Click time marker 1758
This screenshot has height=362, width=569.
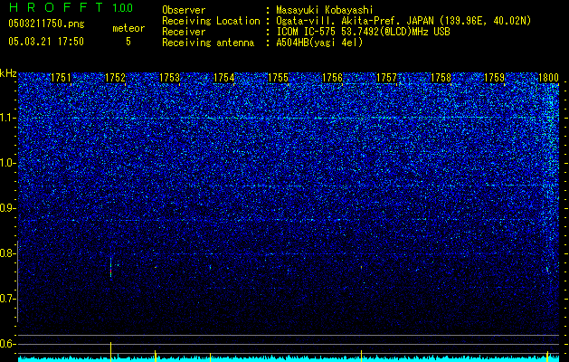[x=441, y=78]
